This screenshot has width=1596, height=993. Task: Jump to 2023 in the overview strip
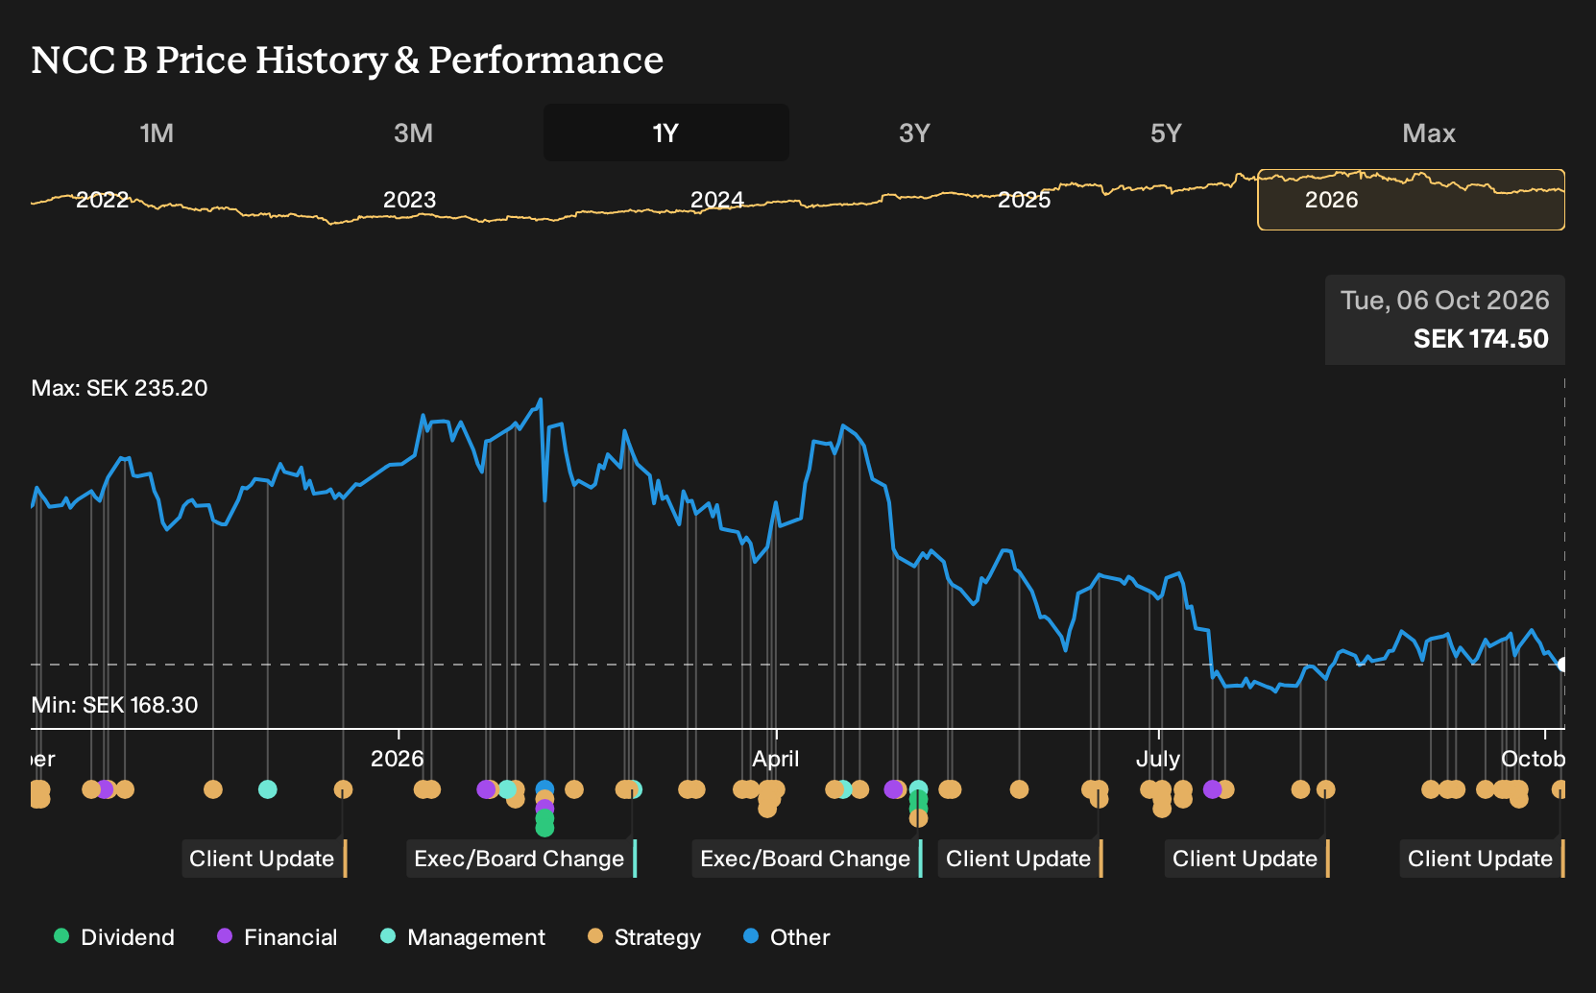click(x=410, y=200)
